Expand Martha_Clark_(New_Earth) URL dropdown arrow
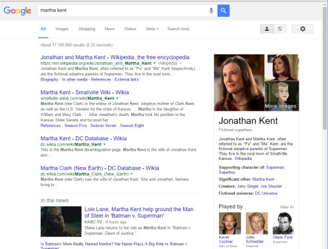Image resolution: width=328 pixels, height=249 pixels. [x=132, y=174]
